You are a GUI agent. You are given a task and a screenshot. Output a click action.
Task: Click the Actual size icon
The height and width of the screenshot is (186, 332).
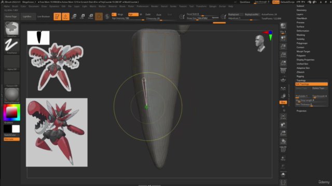click(x=283, y=55)
